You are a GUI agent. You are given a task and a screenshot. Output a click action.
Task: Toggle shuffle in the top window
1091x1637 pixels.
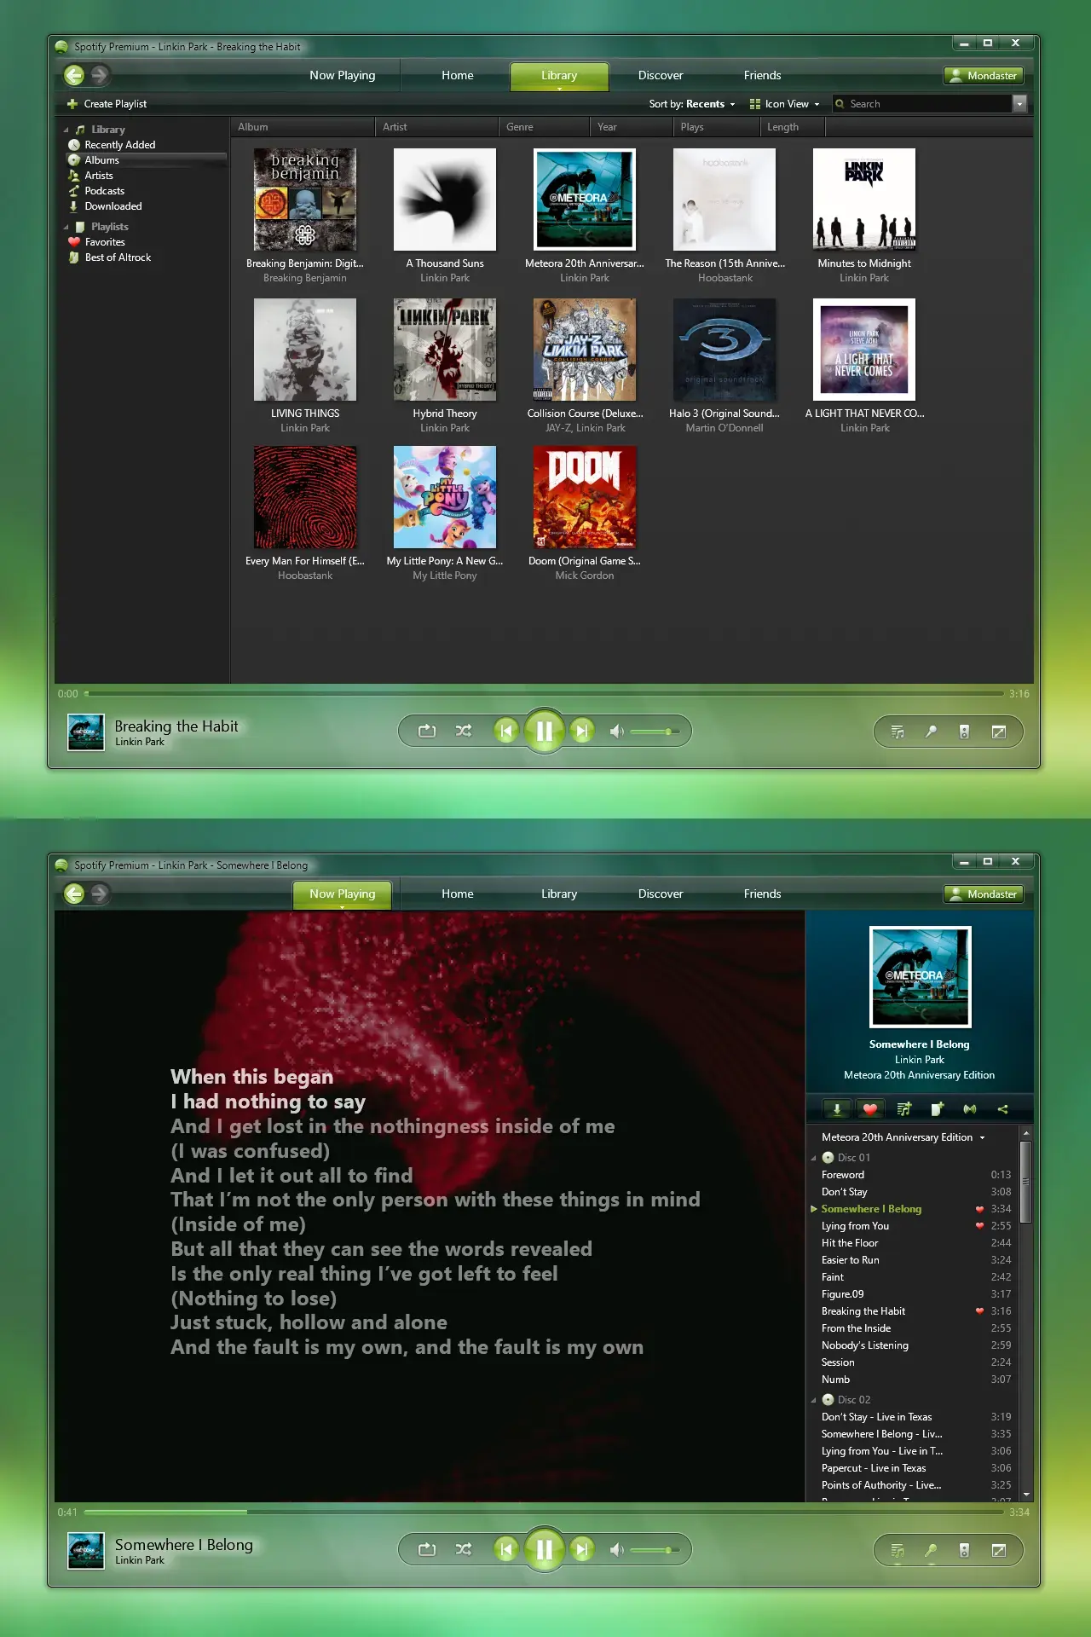coord(464,731)
